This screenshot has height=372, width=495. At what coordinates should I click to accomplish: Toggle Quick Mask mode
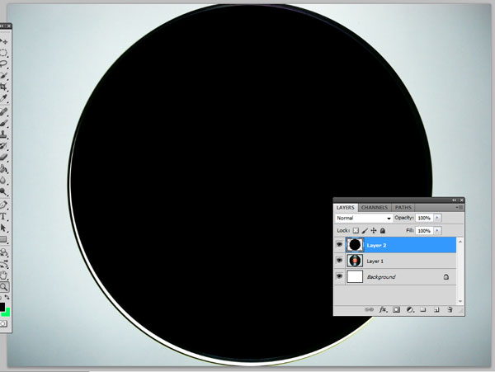click(x=3, y=323)
